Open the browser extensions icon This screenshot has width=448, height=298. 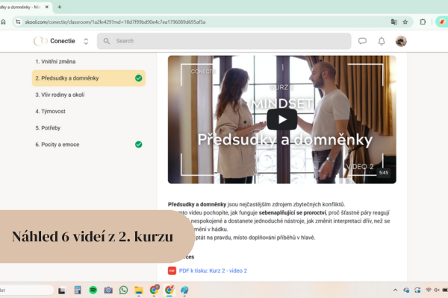click(x=423, y=22)
